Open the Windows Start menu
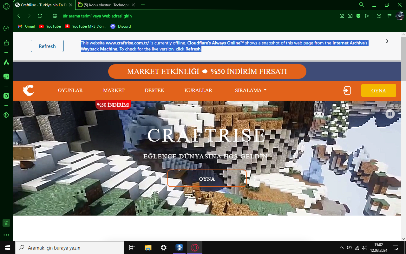 (8, 248)
